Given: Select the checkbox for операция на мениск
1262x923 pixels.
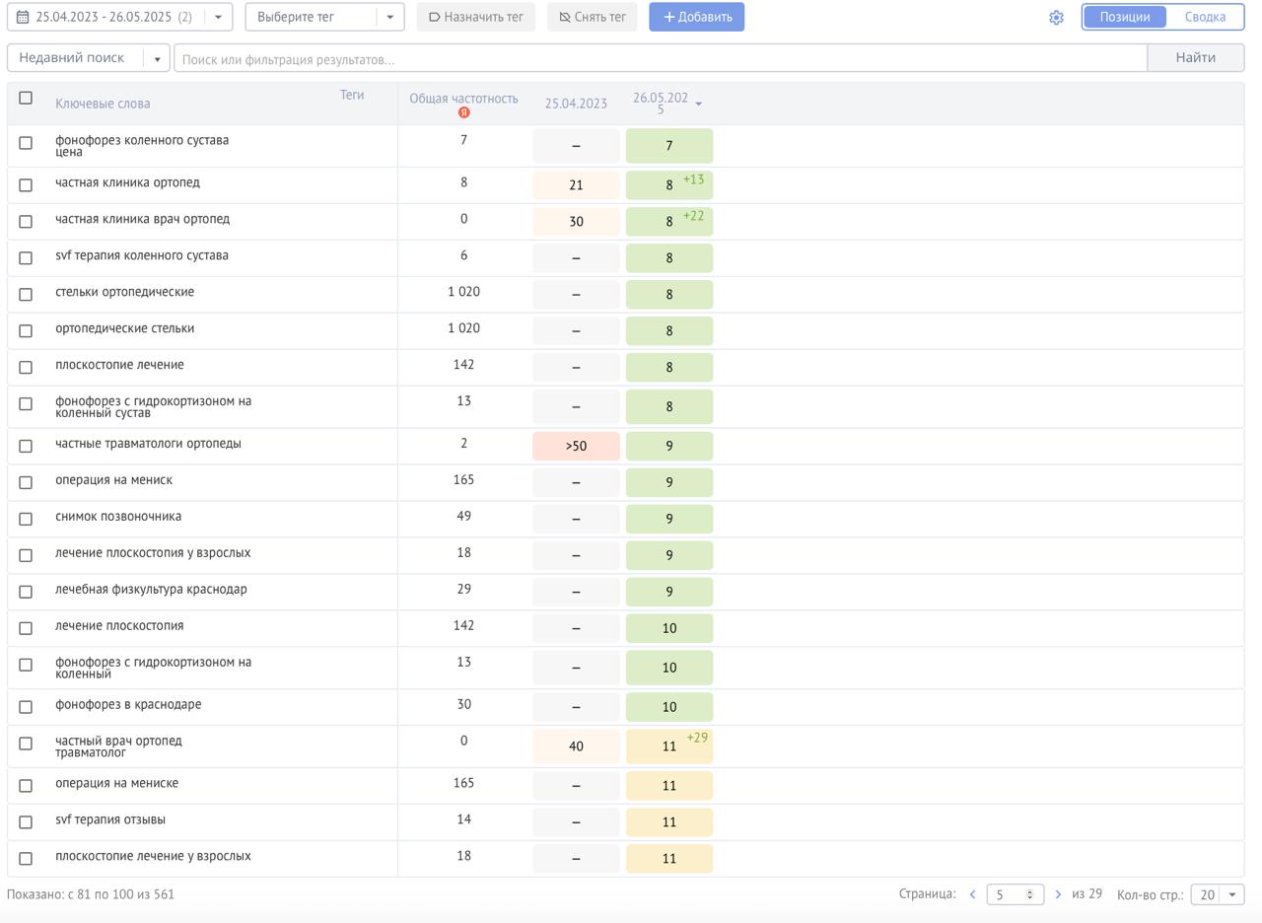Looking at the screenshot, I should [26, 483].
